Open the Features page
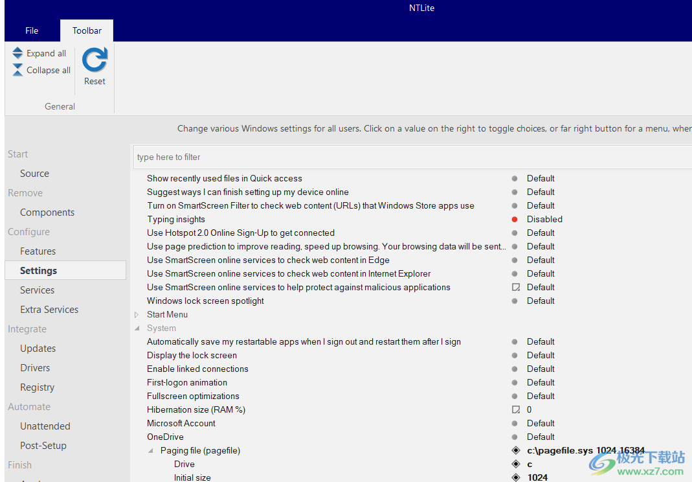Image resolution: width=692 pixels, height=482 pixels. click(38, 251)
